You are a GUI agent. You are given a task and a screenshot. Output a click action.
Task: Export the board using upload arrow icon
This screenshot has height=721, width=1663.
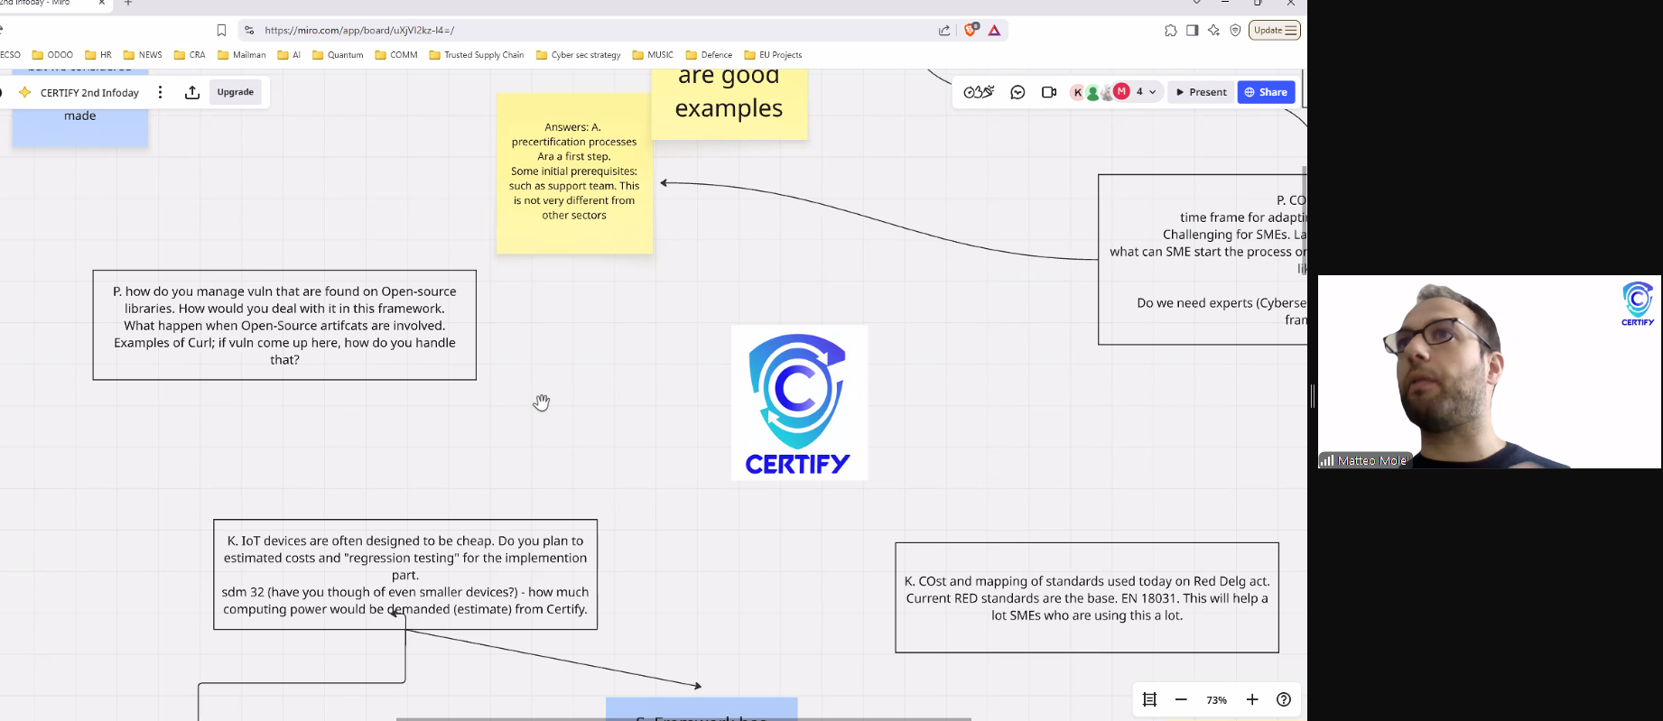pyautogui.click(x=192, y=92)
